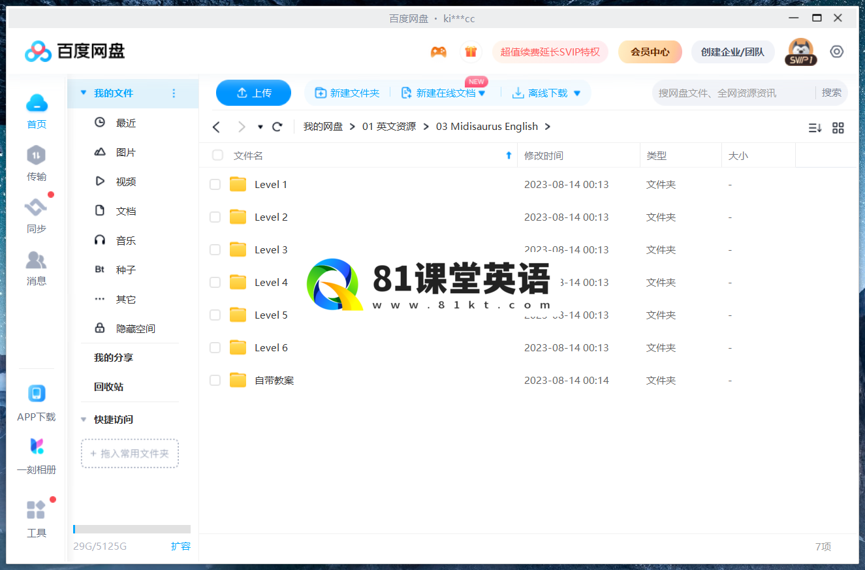
Task: Open the settings hexagon icon
Action: click(837, 52)
